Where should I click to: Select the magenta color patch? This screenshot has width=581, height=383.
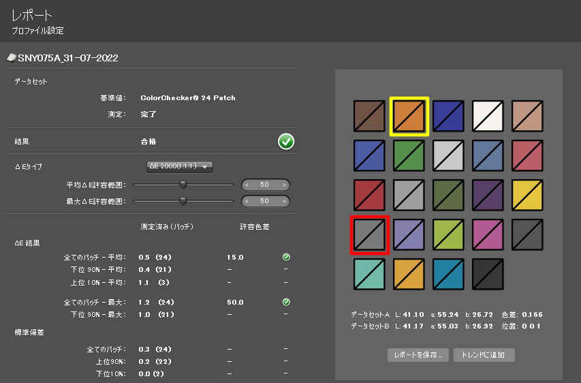[x=488, y=234]
